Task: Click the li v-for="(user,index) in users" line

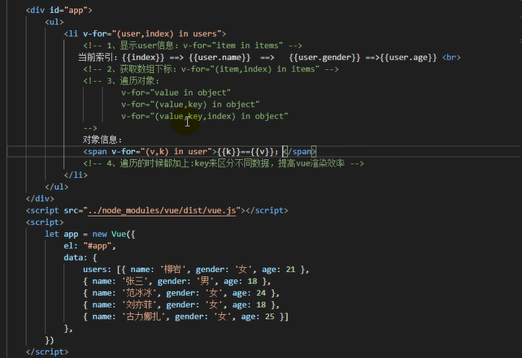Action: tap(146, 34)
